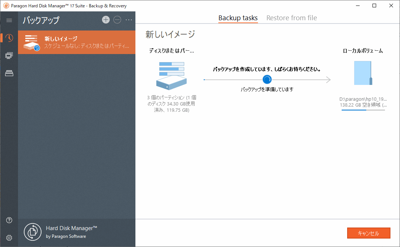The image size is (400, 247).
Task: Open the hamburger menu in the sidebar
Action: pos(9,20)
